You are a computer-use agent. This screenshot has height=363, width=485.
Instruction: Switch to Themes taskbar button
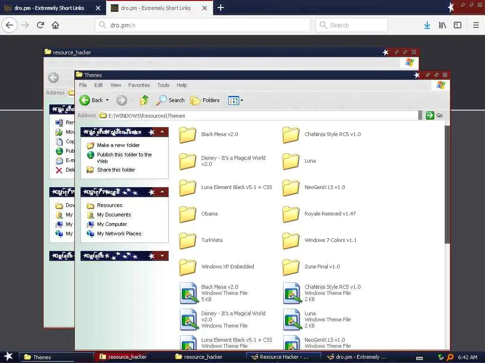point(56,357)
